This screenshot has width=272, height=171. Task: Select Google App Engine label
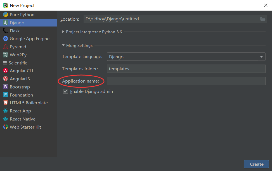(x=30, y=39)
